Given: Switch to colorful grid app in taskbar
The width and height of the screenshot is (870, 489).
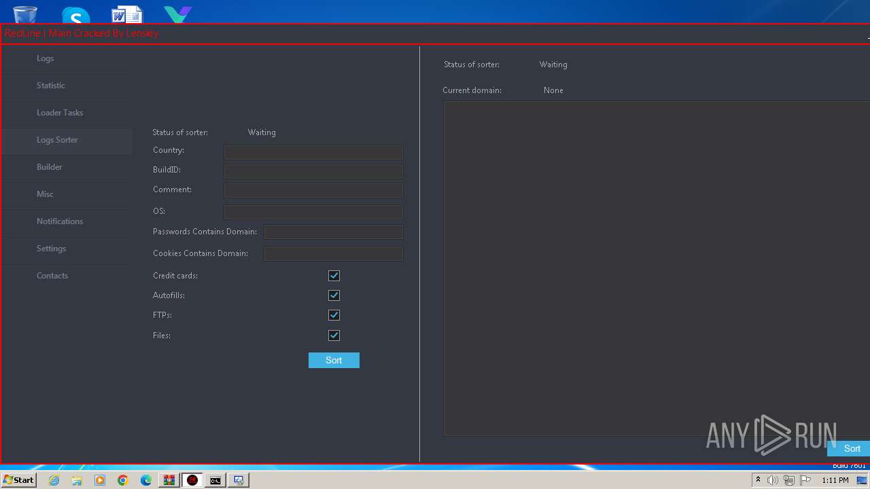Looking at the screenshot, I should (169, 480).
